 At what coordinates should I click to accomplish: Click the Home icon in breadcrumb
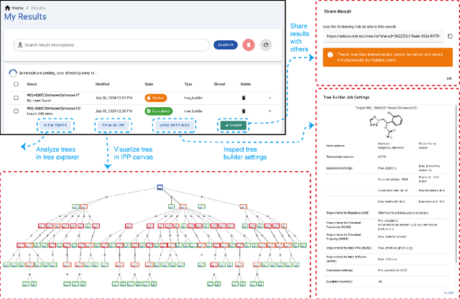(8, 6)
